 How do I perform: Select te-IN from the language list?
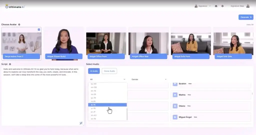(107, 105)
